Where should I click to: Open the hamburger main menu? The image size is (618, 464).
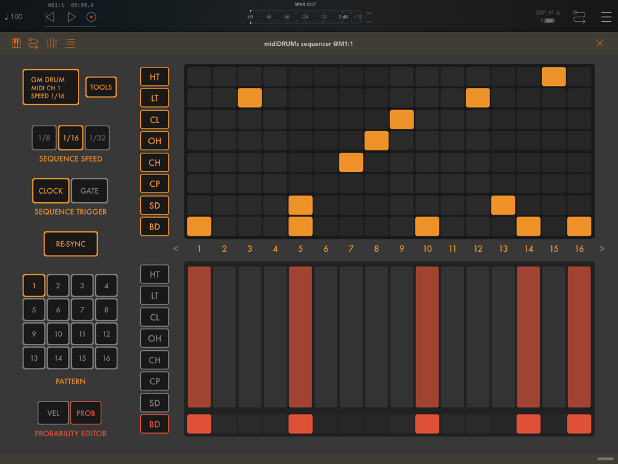tap(606, 17)
